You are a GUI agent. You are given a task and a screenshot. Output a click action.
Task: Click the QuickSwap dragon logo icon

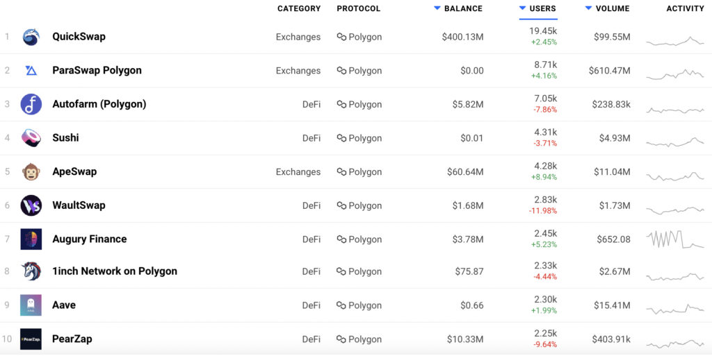click(31, 37)
